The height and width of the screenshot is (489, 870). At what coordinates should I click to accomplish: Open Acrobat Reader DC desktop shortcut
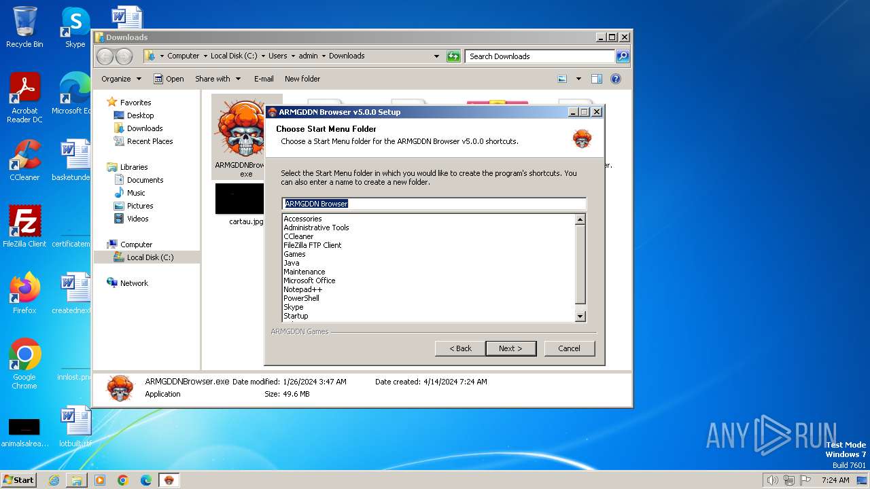[24, 98]
